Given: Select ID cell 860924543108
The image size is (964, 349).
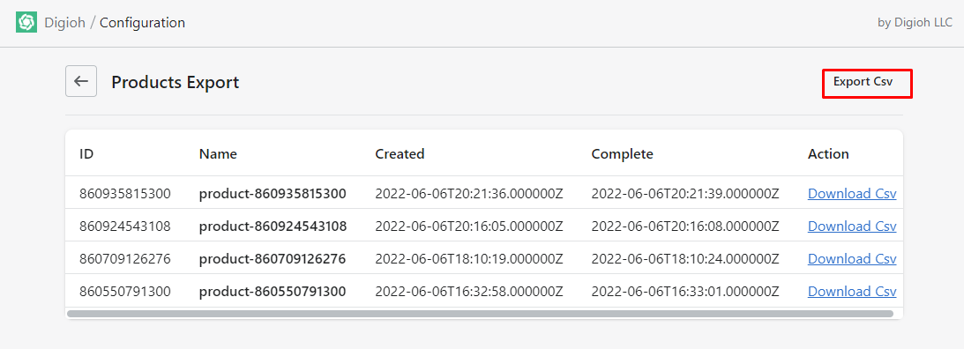Looking at the screenshot, I should [125, 226].
